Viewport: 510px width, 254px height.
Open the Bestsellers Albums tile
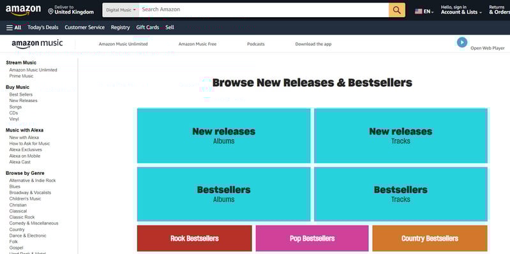point(224,194)
